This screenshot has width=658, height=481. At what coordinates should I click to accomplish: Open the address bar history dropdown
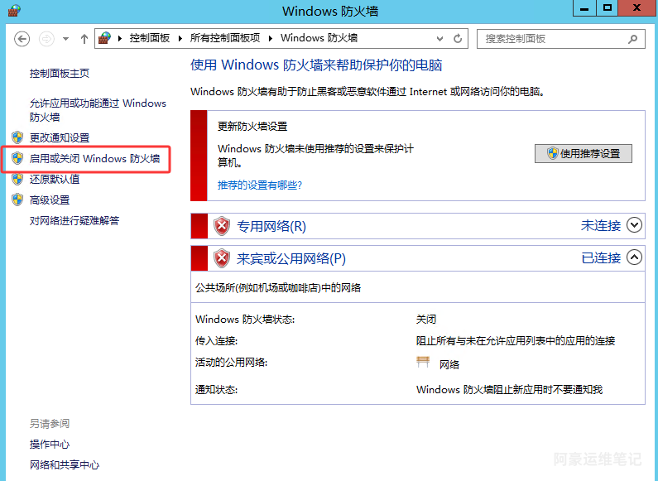pyautogui.click(x=439, y=39)
